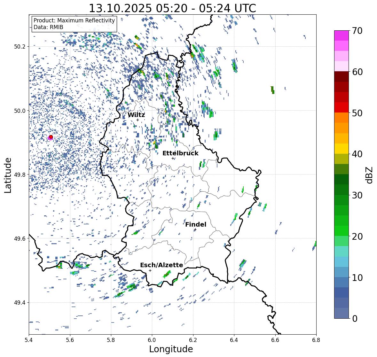Click the dBZ colorbar label
This screenshot has width=377, height=357.
(x=370, y=175)
